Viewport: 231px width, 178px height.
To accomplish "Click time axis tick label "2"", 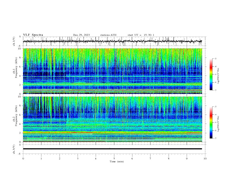I will click(x=60, y=159).
